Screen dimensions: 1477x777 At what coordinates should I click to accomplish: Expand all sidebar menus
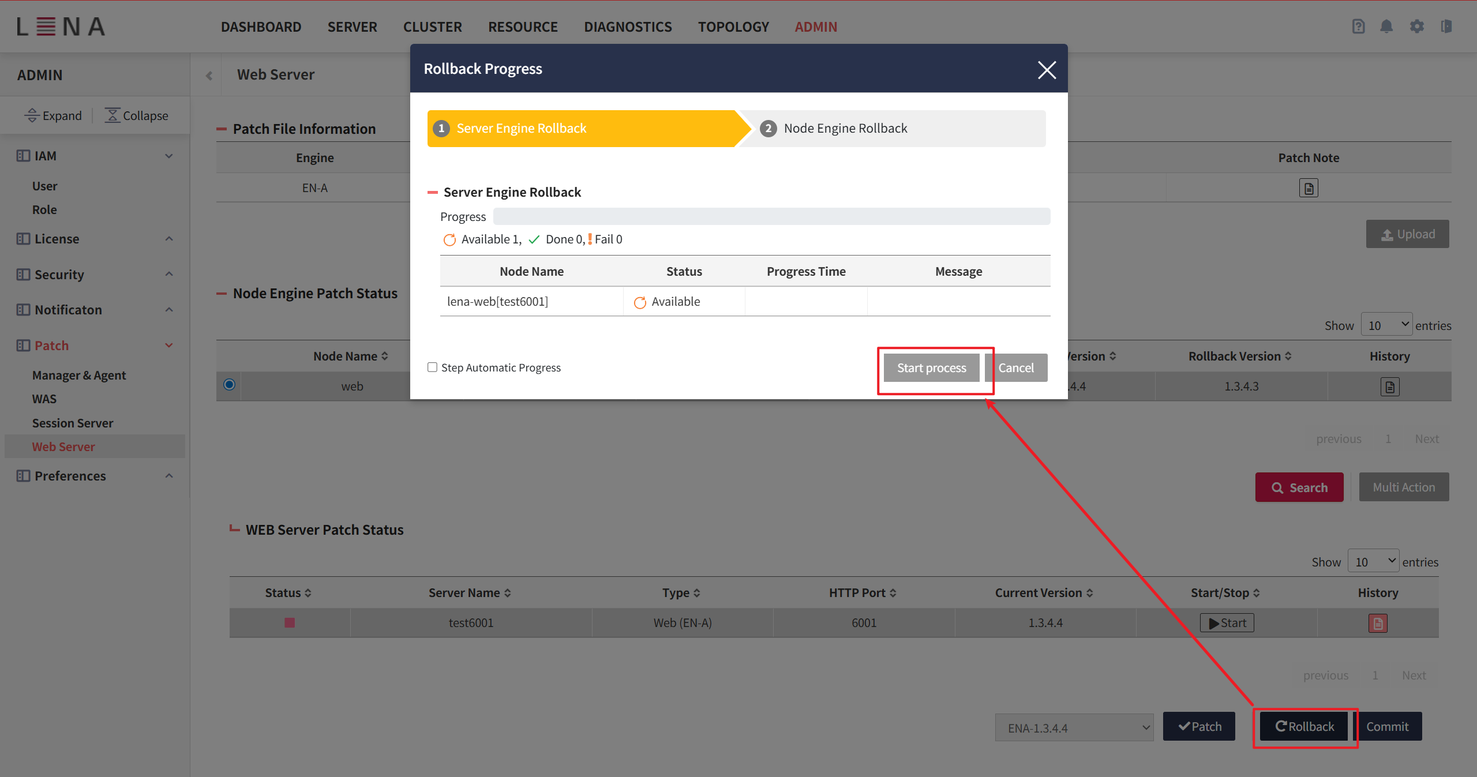53,115
